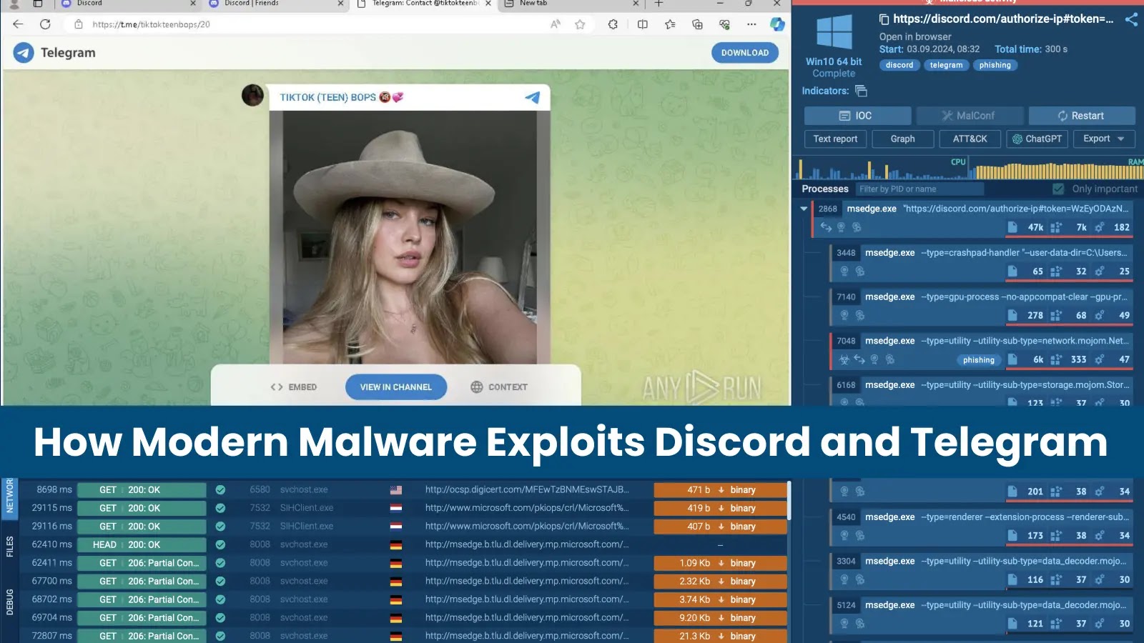Focus the Filter by PID or name field
Viewport: 1144px width, 643px height.
919,189
